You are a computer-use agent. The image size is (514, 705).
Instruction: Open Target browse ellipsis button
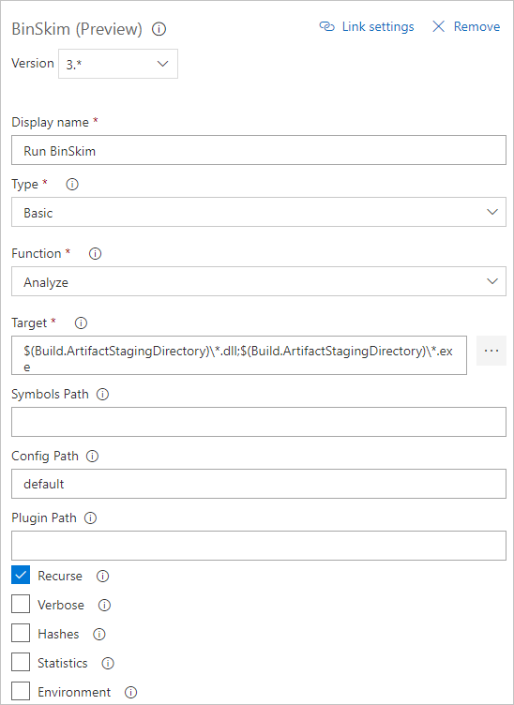491,351
